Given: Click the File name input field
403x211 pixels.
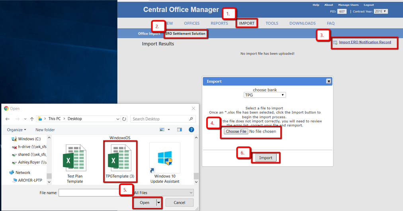Looking at the screenshot, I should [89, 193].
